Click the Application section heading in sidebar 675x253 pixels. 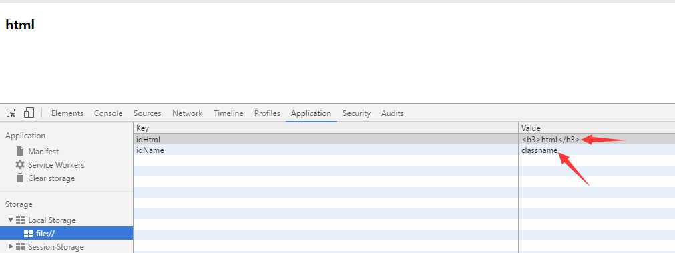25,135
